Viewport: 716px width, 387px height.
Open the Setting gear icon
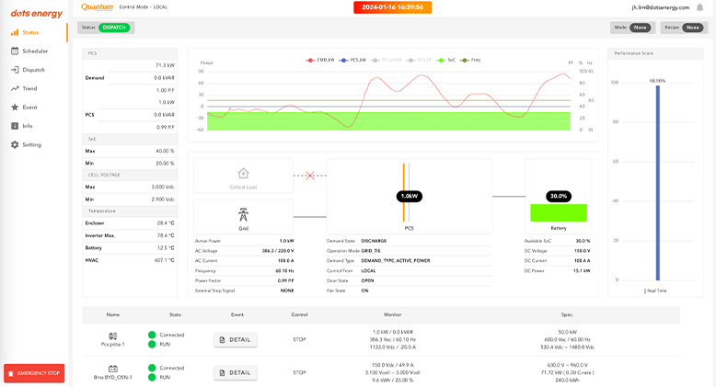pyautogui.click(x=15, y=144)
